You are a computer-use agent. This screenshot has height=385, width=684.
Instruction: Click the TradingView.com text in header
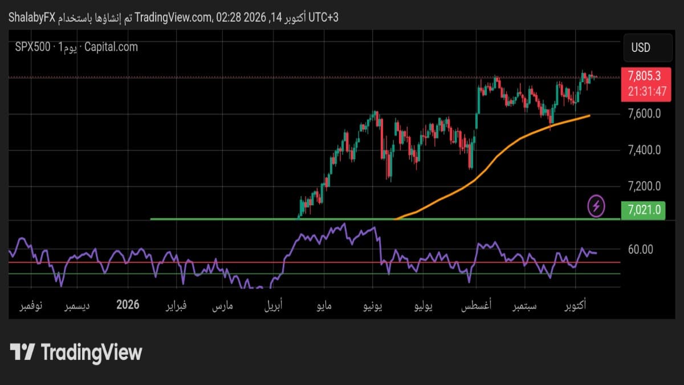(x=174, y=18)
